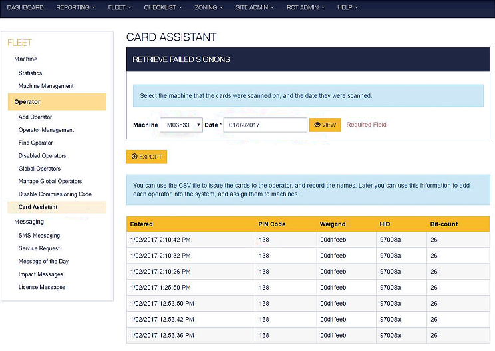This screenshot has height=351, width=495.
Task: Open the CHECKLIST menu
Action: [x=163, y=7]
